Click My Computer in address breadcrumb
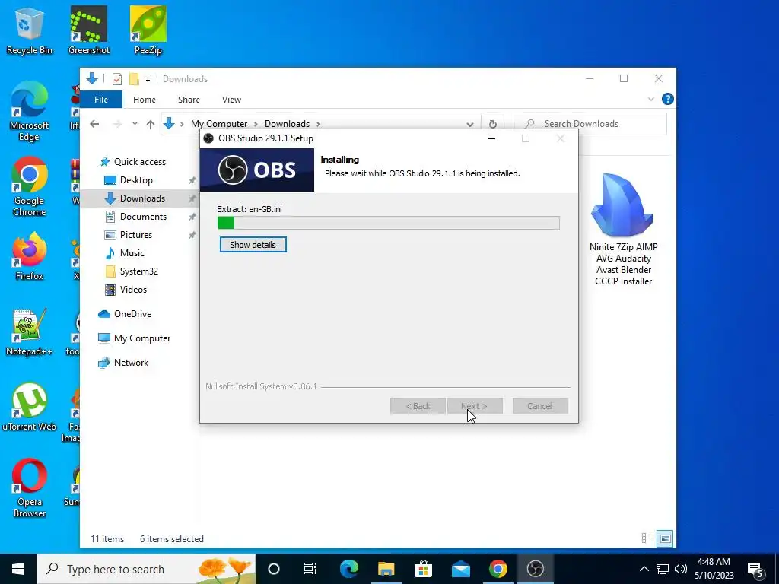Viewport: 779px width, 584px height. point(219,124)
